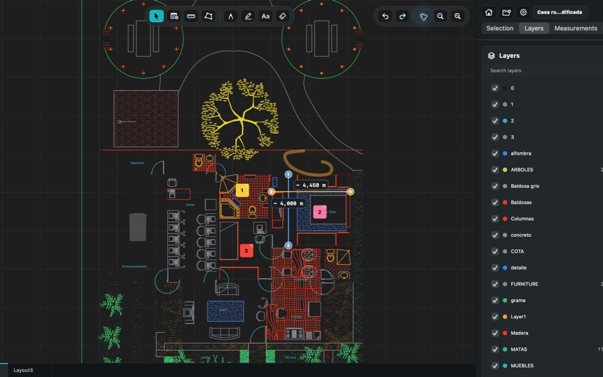Zoom in on the drawing
The height and width of the screenshot is (377, 603).
coord(458,16)
